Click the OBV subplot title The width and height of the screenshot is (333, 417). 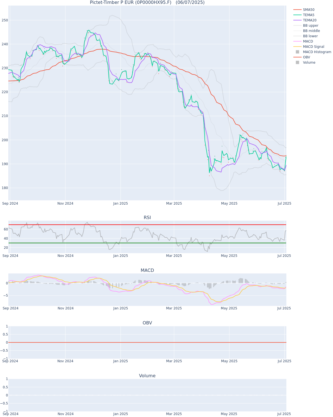coord(147,323)
